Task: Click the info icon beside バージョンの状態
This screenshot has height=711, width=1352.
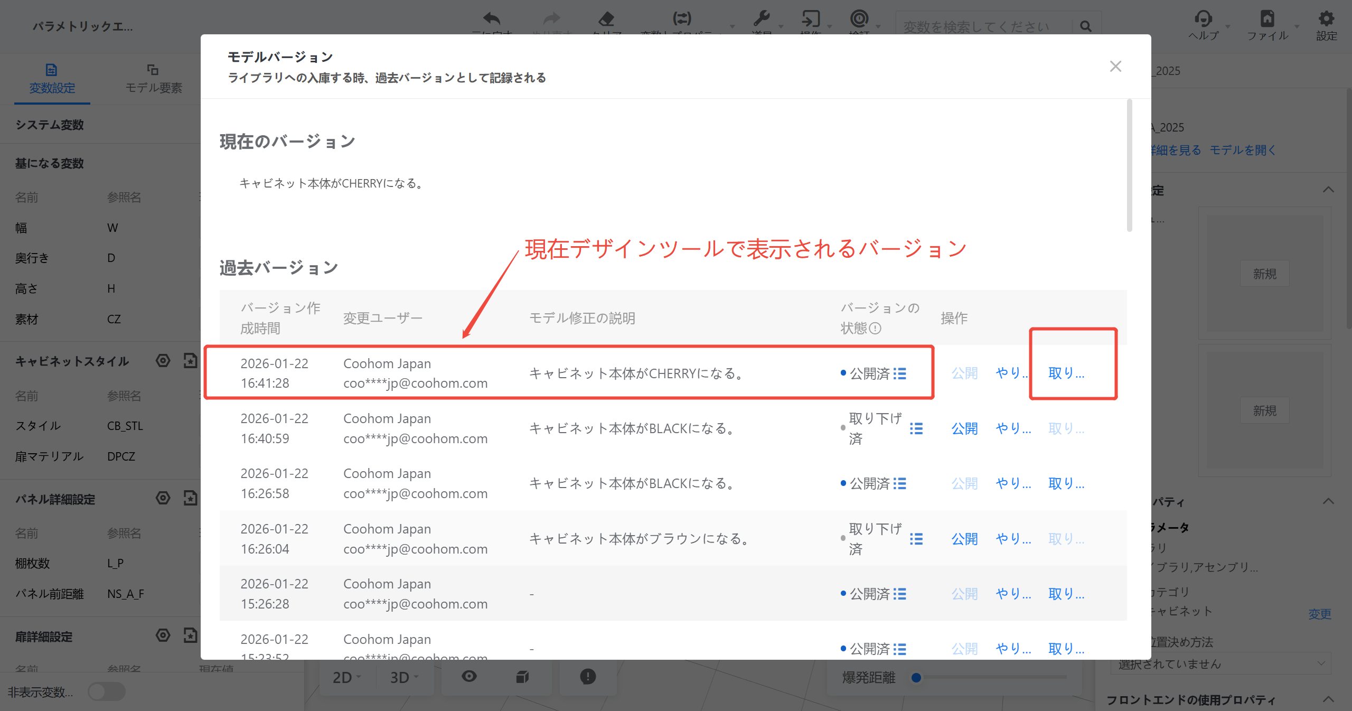Action: 875,329
